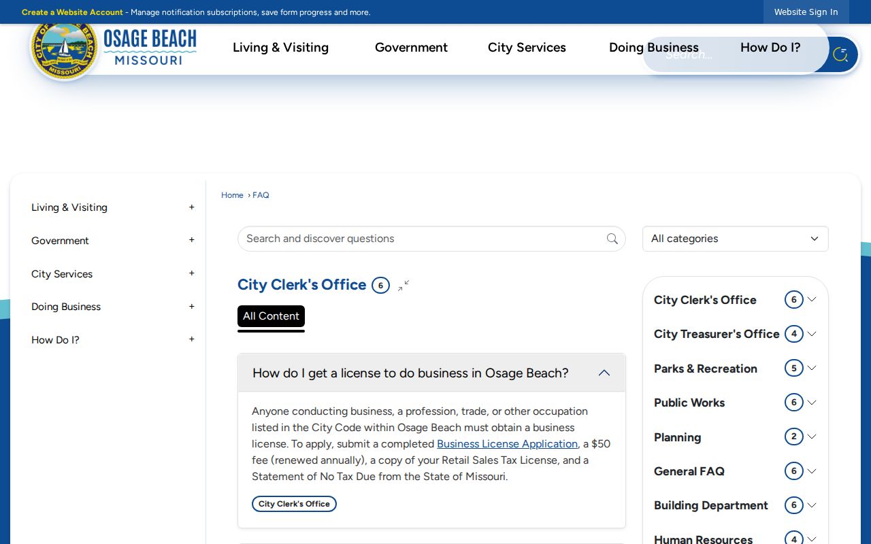Click Public Works category label
The height and width of the screenshot is (544, 871).
pos(689,403)
